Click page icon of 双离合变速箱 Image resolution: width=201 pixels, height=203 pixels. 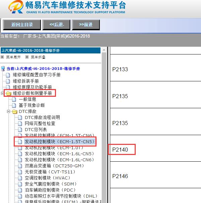[x=20, y=166]
